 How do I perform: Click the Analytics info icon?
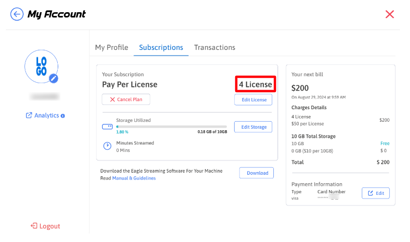(63, 115)
